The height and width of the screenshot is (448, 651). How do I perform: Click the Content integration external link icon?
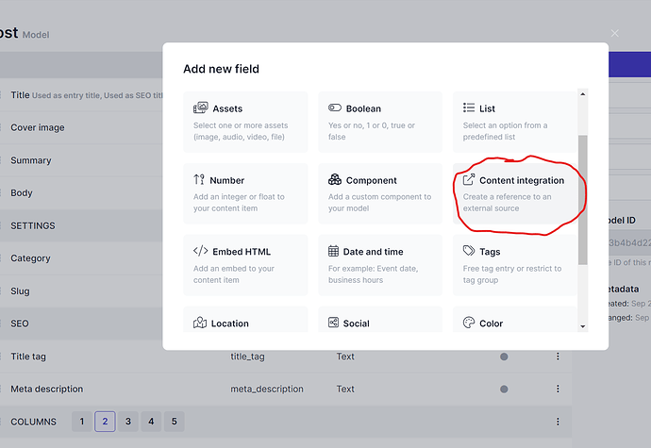tap(469, 179)
